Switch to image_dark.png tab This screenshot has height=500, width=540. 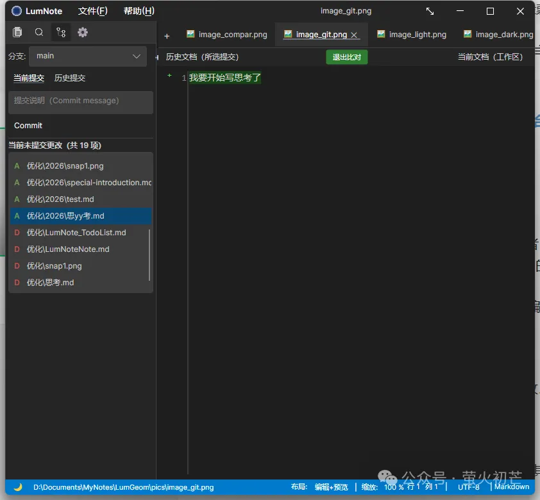[504, 35]
